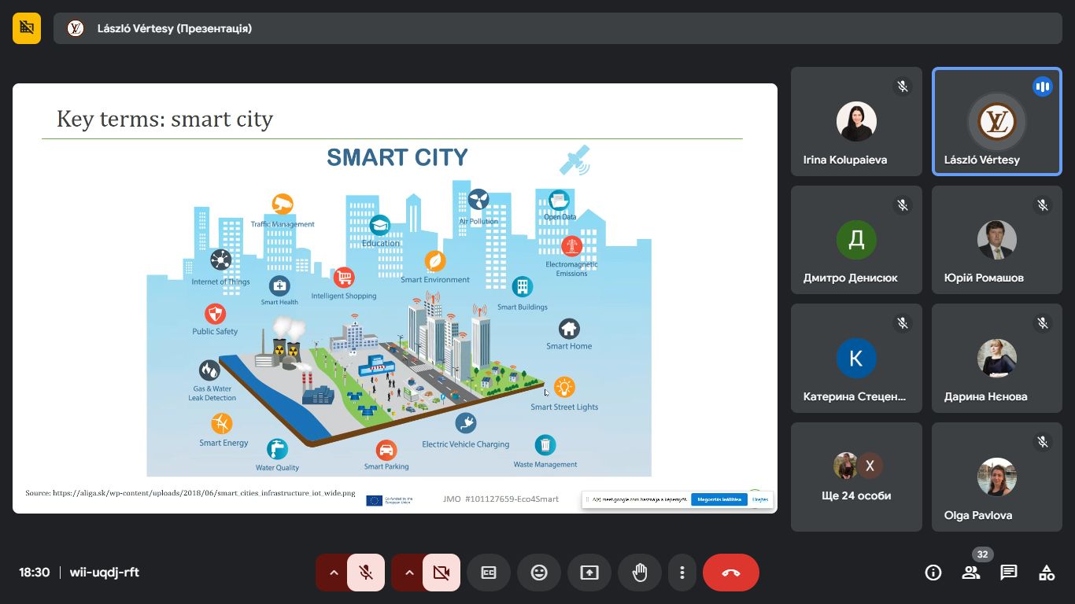Open the activities panel
This screenshot has height=604, width=1075.
(1047, 573)
